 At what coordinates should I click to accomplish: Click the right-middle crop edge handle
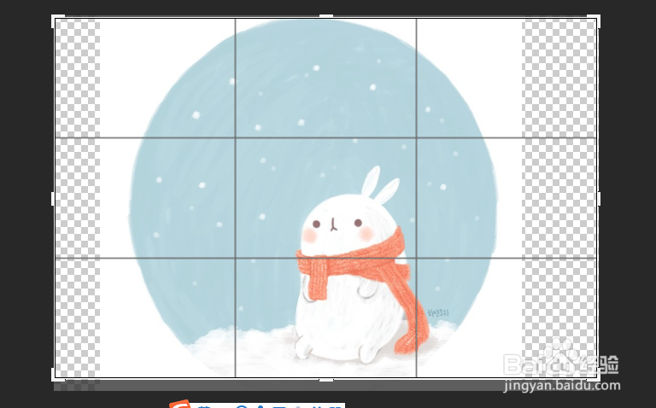(x=599, y=199)
